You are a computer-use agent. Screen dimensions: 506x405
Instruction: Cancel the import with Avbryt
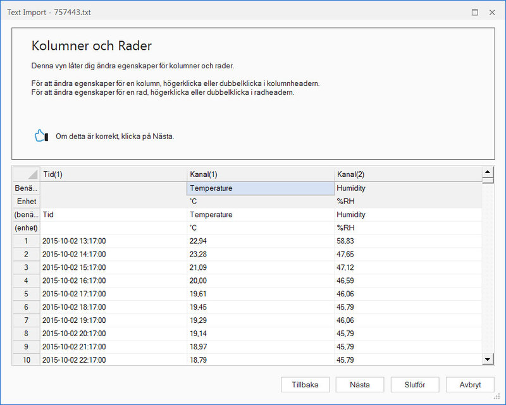(470, 385)
